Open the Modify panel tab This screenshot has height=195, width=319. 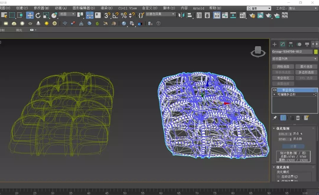click(x=283, y=44)
